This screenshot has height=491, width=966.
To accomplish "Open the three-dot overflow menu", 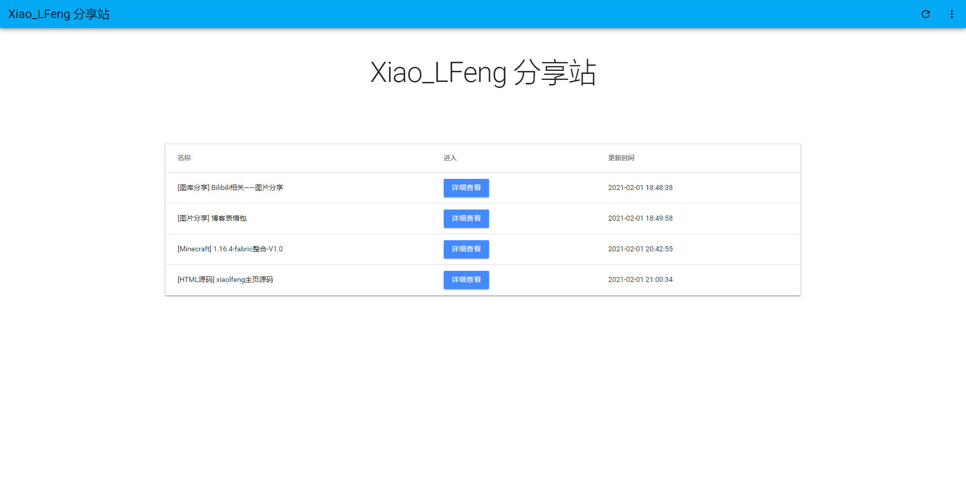I will pyautogui.click(x=952, y=14).
